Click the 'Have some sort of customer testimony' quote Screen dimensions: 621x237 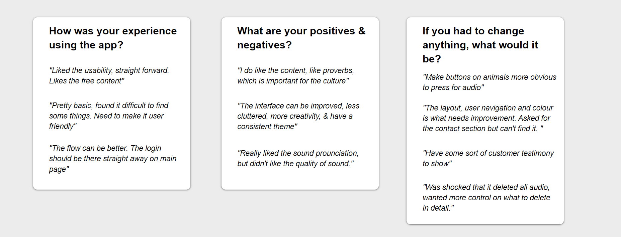point(488,158)
